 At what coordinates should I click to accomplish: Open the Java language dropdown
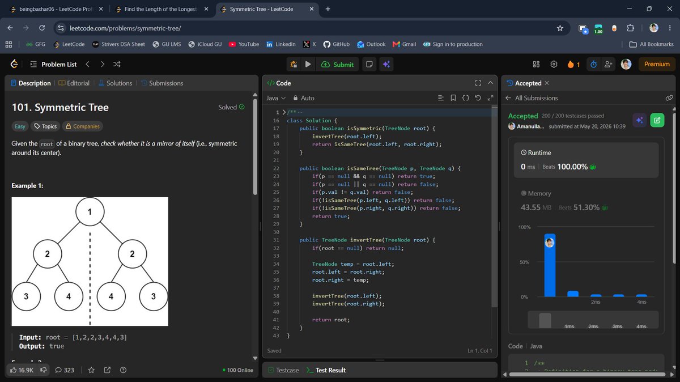click(x=276, y=98)
